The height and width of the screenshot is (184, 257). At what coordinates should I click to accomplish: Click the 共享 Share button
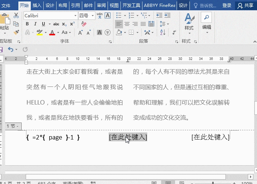click(246, 6)
